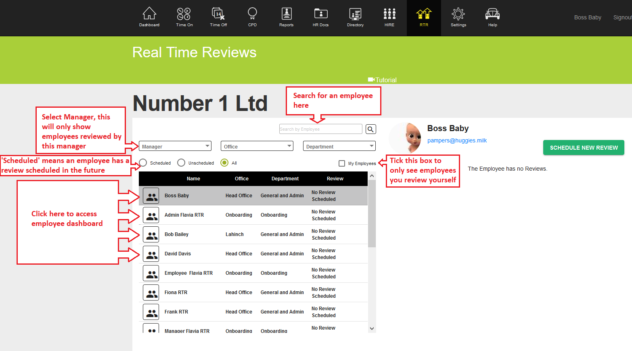This screenshot has height=351, width=632.
Task: Open the Time Off calendar icon
Action: pyautogui.click(x=218, y=14)
